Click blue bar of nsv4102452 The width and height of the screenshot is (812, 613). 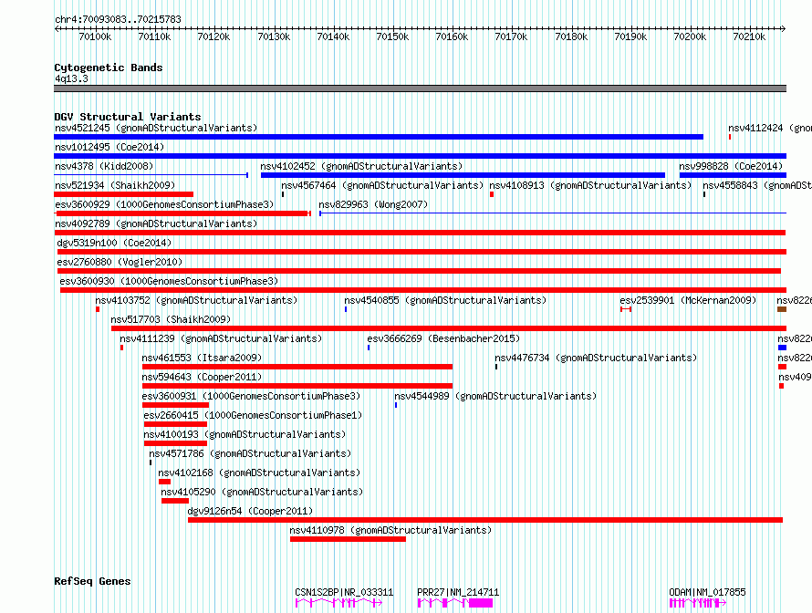(463, 175)
